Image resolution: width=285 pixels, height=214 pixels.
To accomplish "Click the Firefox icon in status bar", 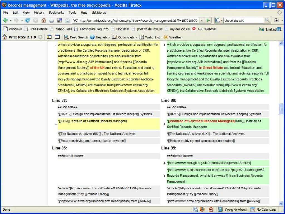I will tap(202, 210).
